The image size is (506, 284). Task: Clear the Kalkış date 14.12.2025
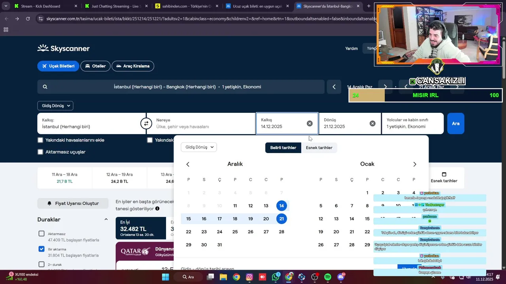[310, 123]
